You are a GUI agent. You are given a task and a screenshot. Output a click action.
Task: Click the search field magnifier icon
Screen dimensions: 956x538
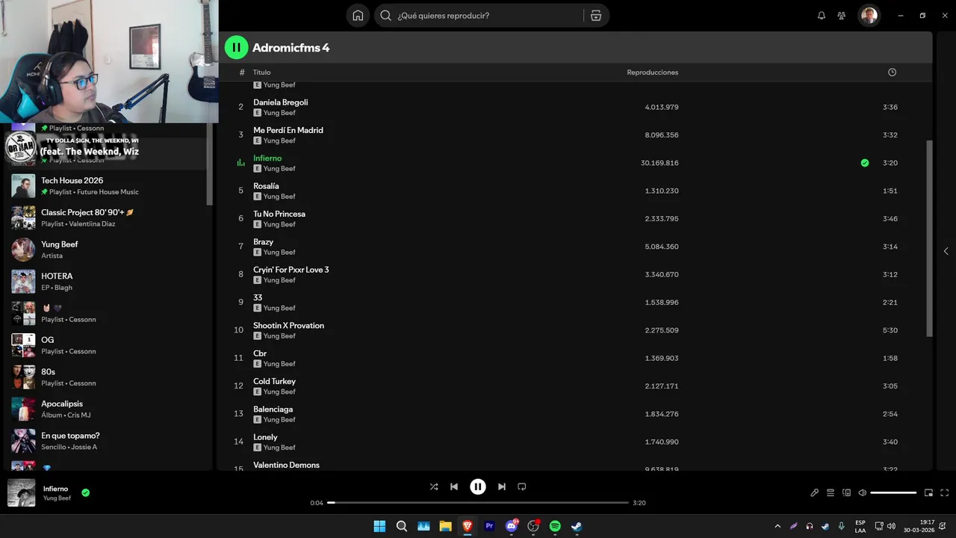[385, 16]
